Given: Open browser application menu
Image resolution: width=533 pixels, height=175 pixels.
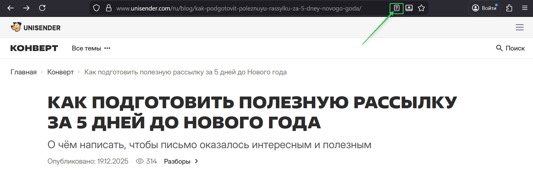Looking at the screenshot, I should [x=525, y=8].
